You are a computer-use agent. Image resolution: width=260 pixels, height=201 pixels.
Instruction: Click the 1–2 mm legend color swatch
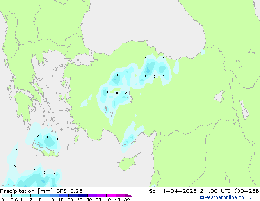[x=26, y=196]
